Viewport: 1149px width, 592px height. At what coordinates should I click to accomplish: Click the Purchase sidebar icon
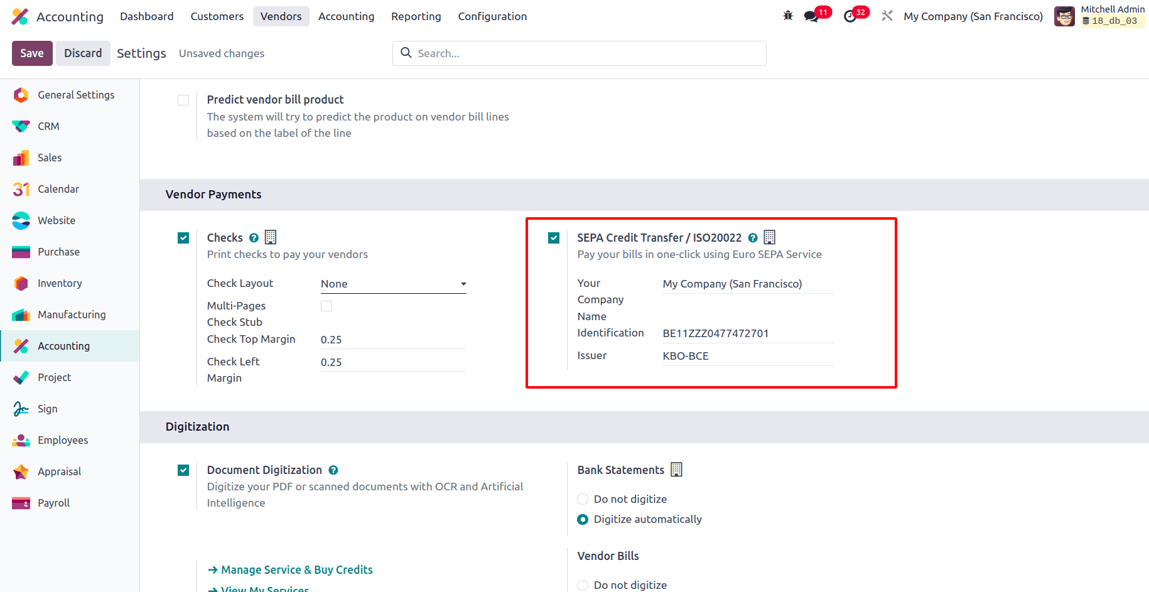[21, 252]
